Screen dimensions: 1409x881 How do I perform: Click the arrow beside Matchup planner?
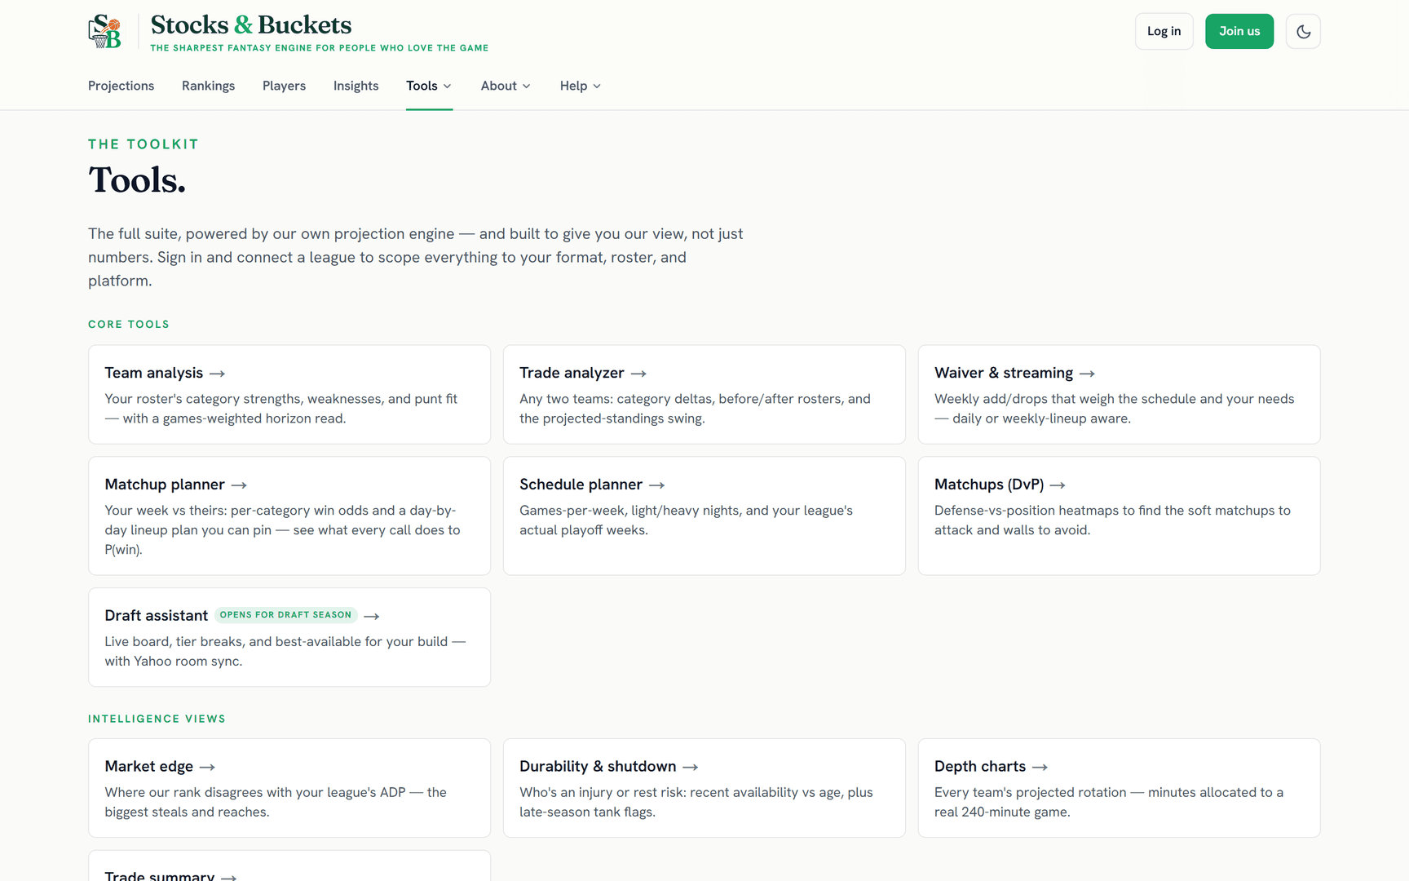(x=239, y=485)
